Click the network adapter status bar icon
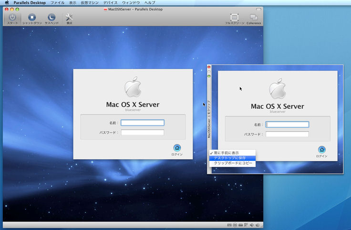The width and height of the screenshot is (351, 230). [246, 225]
